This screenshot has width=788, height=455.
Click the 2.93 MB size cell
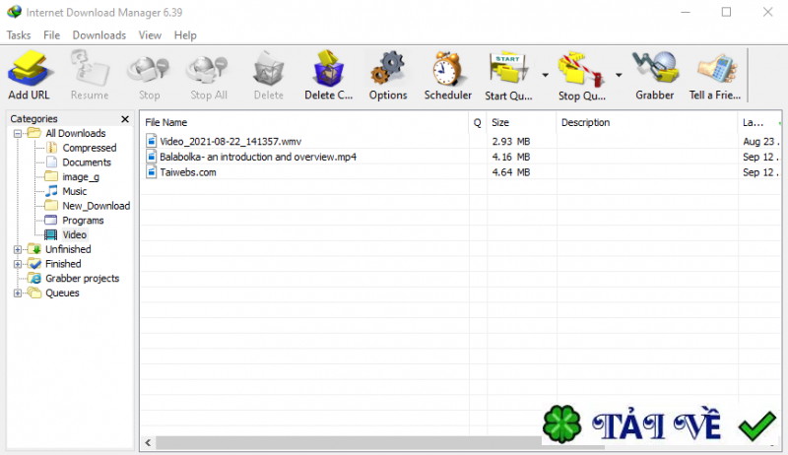click(x=510, y=142)
